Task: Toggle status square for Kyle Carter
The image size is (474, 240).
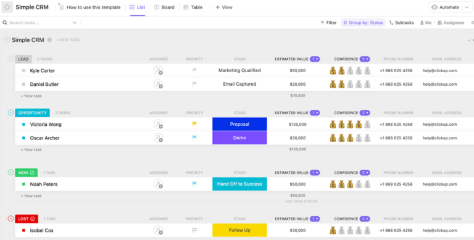Action: point(23,71)
